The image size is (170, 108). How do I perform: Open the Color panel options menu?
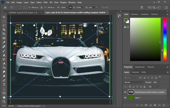[167, 14]
